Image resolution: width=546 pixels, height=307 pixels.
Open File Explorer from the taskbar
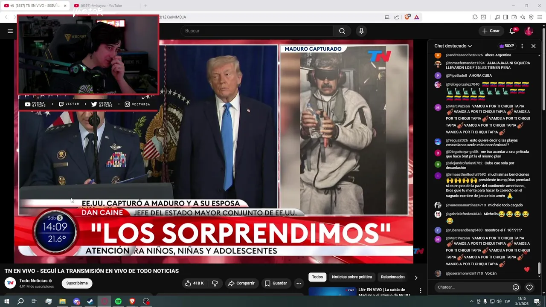click(x=62, y=301)
